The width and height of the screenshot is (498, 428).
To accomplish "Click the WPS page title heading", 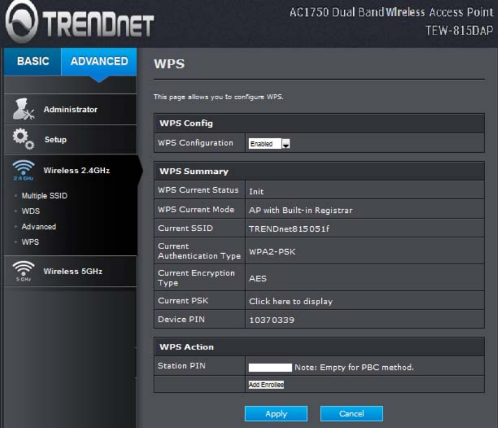I will (169, 64).
